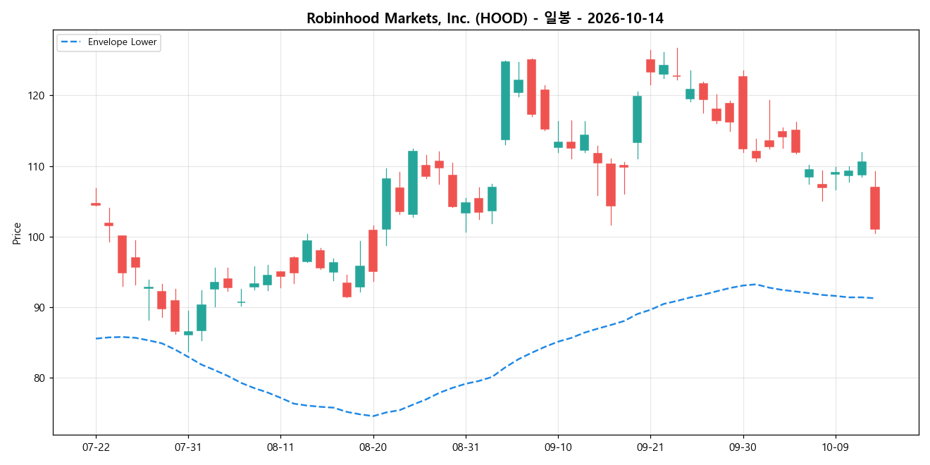Click the 10-09 x-axis date label

[x=835, y=447]
